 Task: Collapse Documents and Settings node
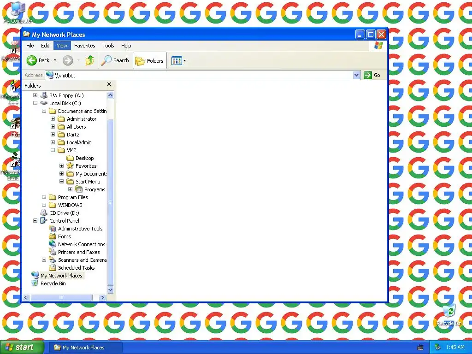coord(44,111)
